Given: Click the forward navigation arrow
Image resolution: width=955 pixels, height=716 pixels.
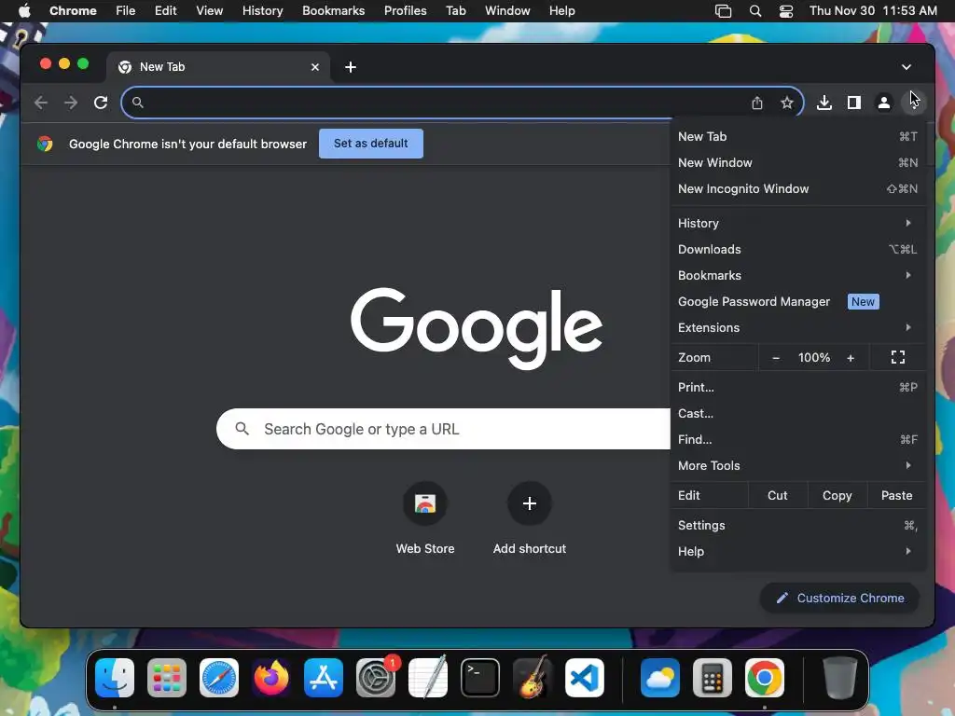Looking at the screenshot, I should pyautogui.click(x=71, y=103).
